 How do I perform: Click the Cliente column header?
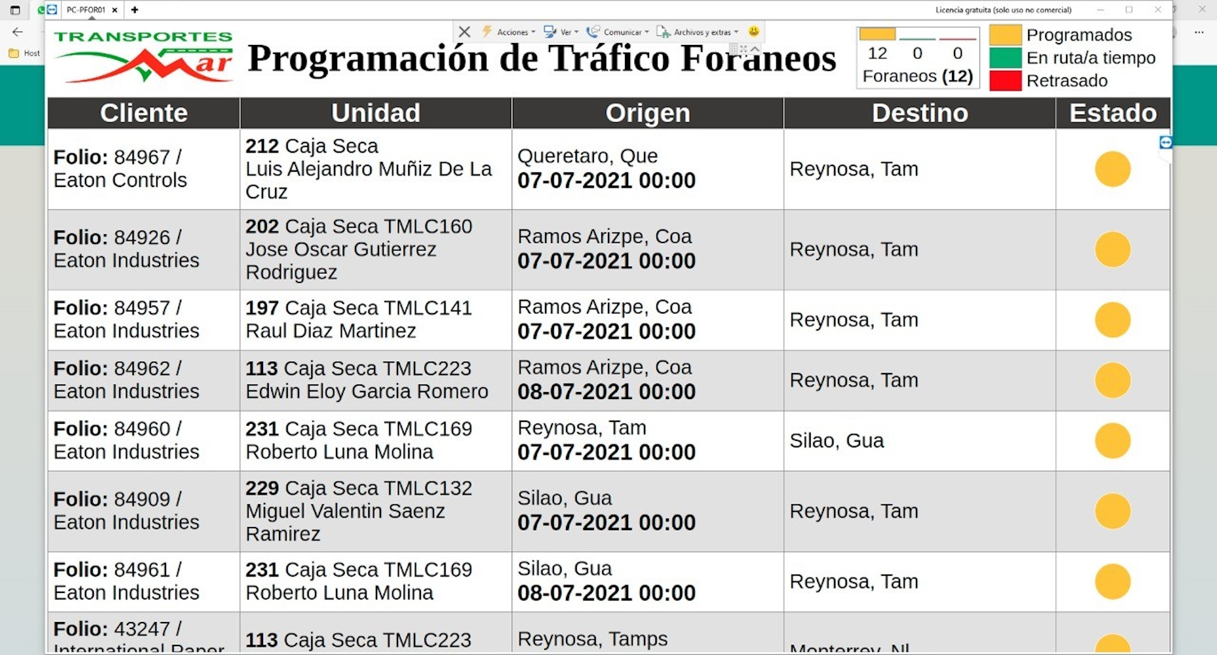(144, 113)
